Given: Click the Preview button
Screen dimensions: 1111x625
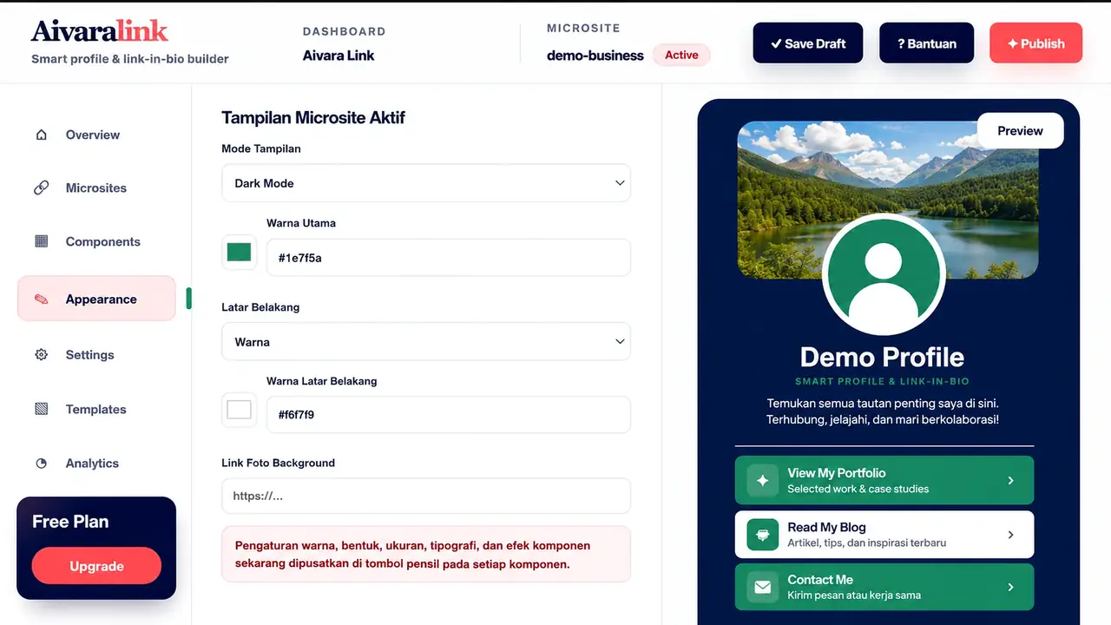Looking at the screenshot, I should 1020,131.
